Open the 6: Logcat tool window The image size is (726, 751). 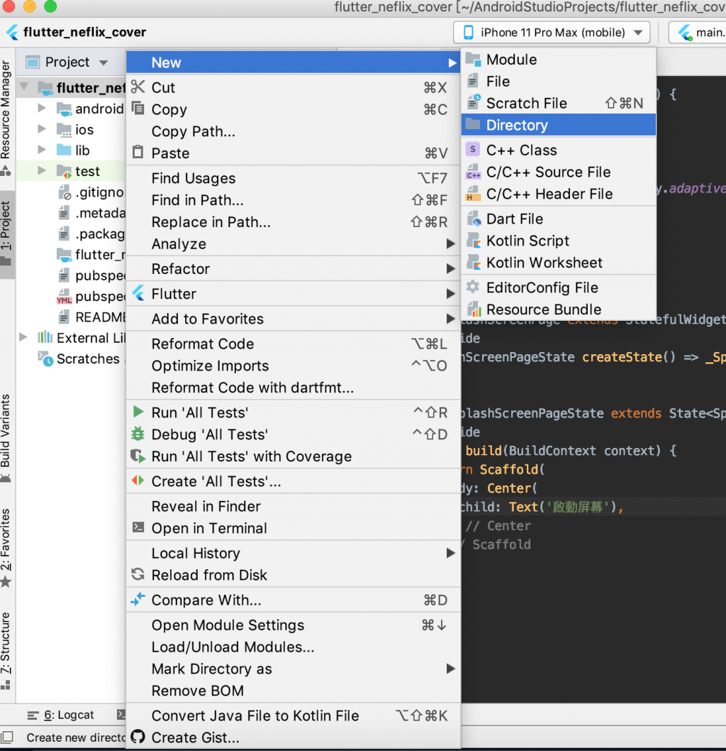tap(61, 715)
